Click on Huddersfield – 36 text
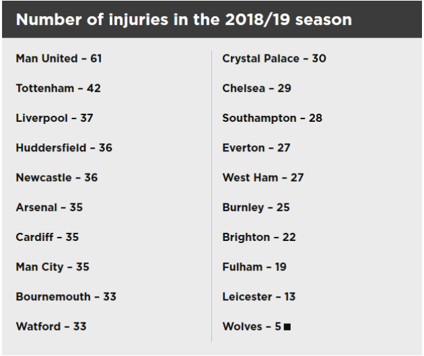 click(x=64, y=148)
